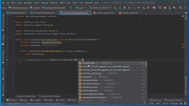Open the Build Variants side panel
189x106 pixels.
(3, 57)
